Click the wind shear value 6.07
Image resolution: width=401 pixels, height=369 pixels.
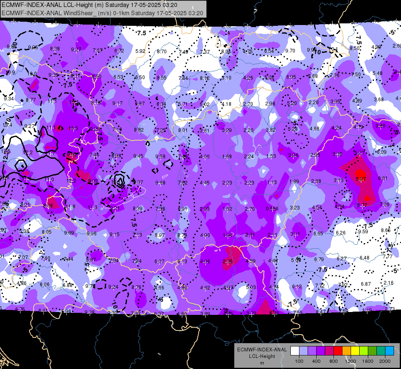pyautogui.click(x=159, y=262)
